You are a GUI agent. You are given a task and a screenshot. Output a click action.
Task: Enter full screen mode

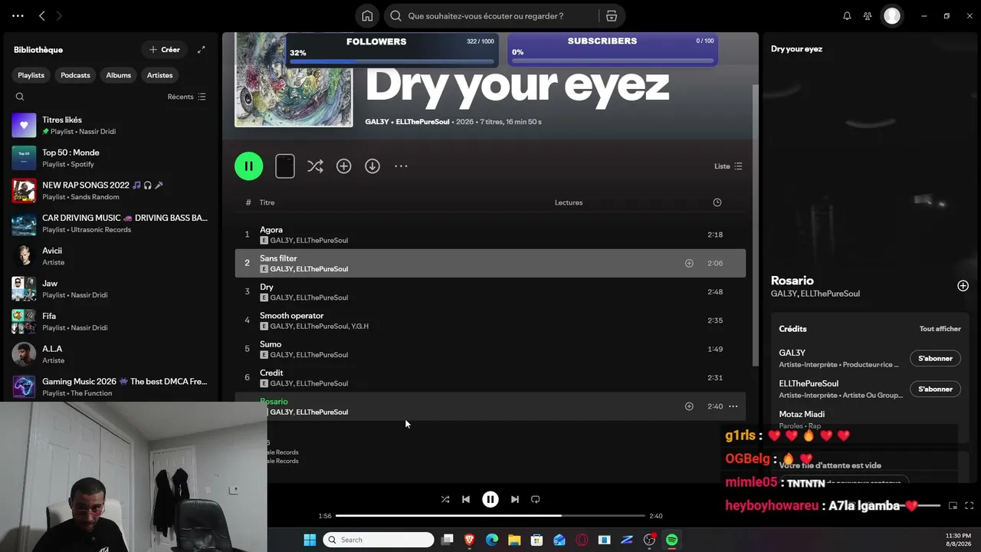click(969, 505)
